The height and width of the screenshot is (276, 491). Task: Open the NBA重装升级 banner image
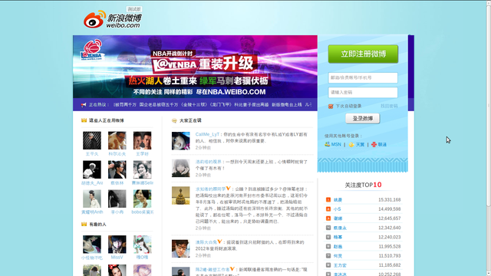195,67
